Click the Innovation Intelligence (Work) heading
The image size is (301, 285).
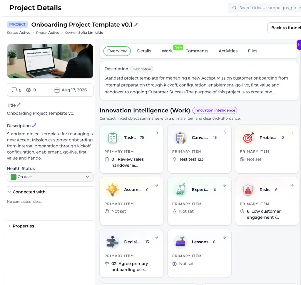point(145,110)
